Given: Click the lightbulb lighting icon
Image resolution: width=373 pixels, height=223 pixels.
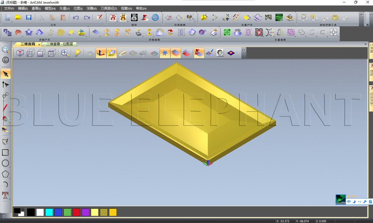Looking at the screenshot, I should coord(78,53).
